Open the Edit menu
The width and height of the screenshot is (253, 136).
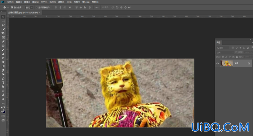click(19, 2)
